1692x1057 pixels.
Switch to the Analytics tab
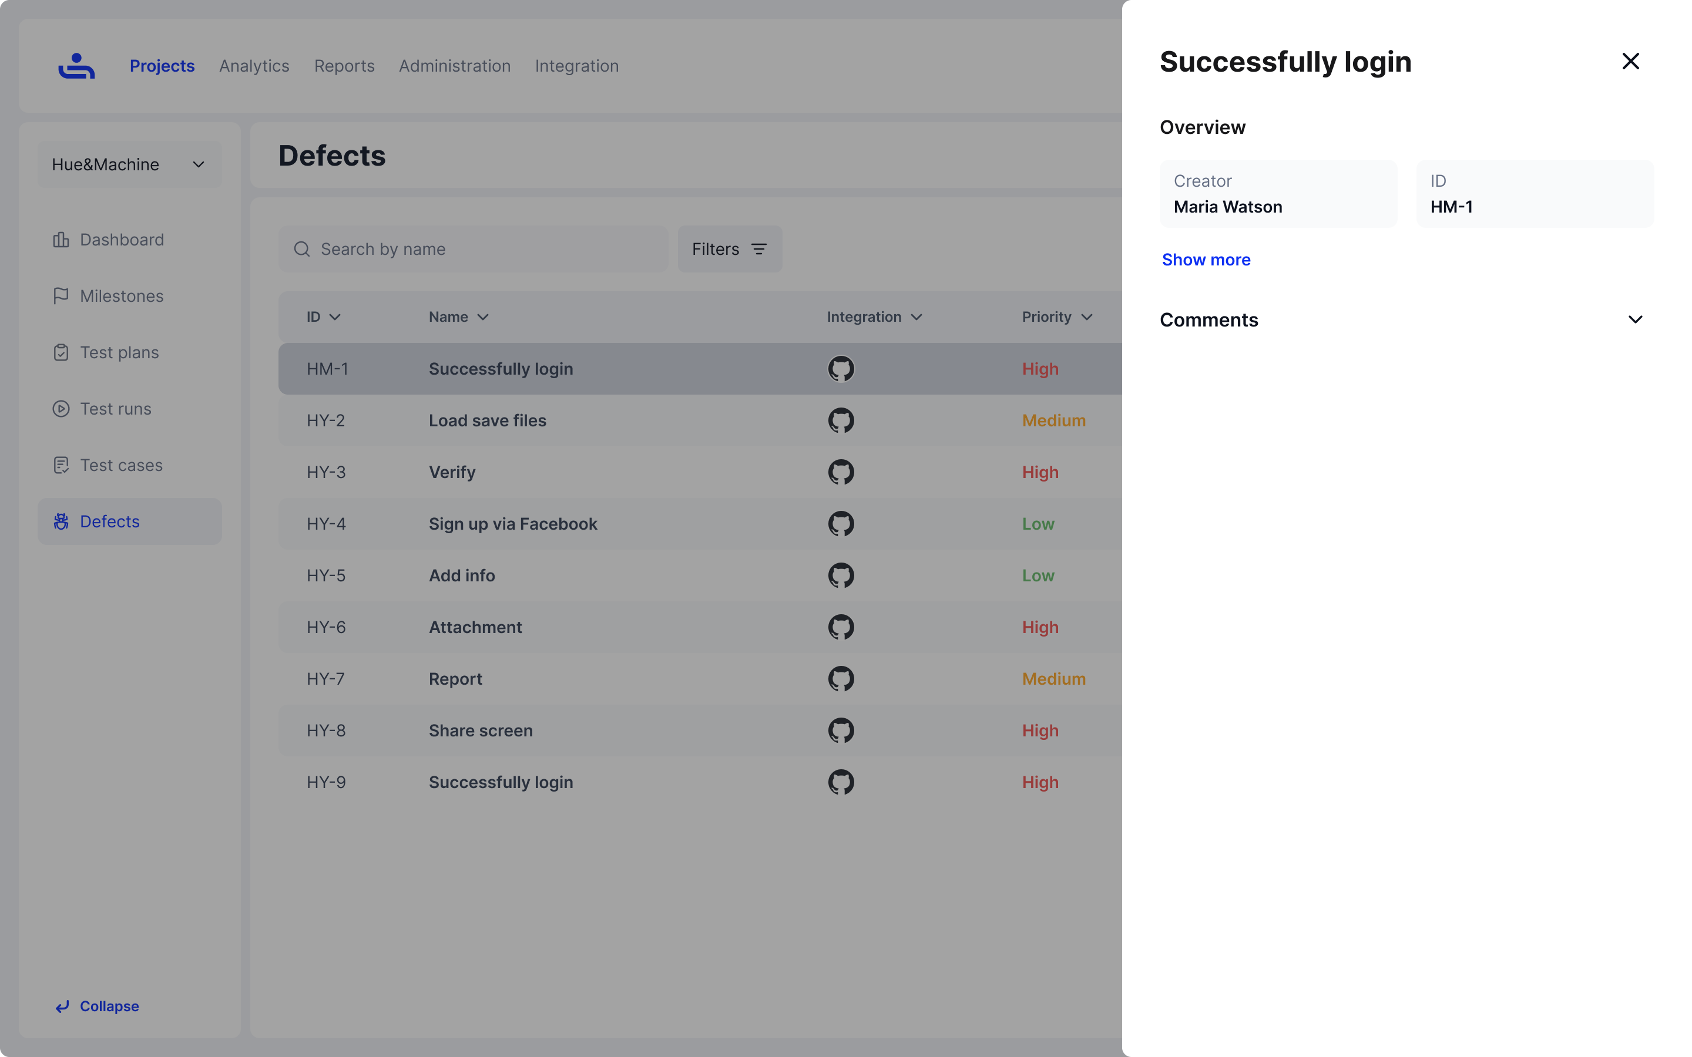[x=254, y=66]
